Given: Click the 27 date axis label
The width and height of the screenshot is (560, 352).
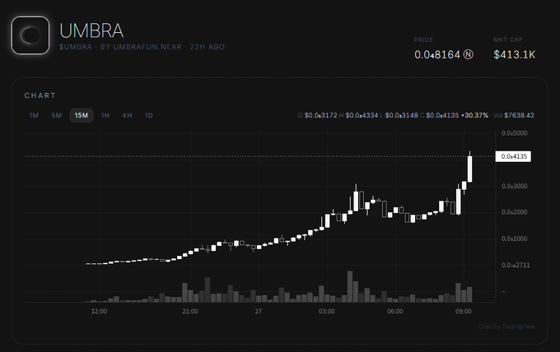Looking at the screenshot, I should coord(259,312).
